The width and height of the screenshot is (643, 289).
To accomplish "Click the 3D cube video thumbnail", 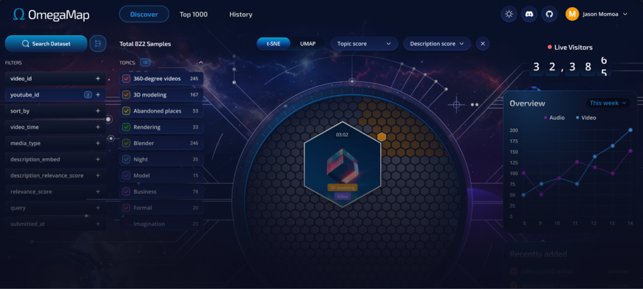I will coord(342,165).
